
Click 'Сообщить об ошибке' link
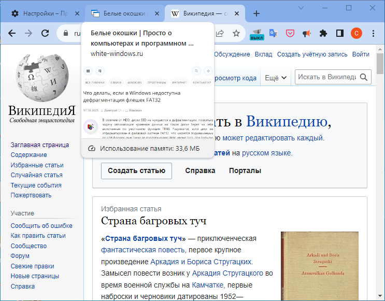click(41, 226)
